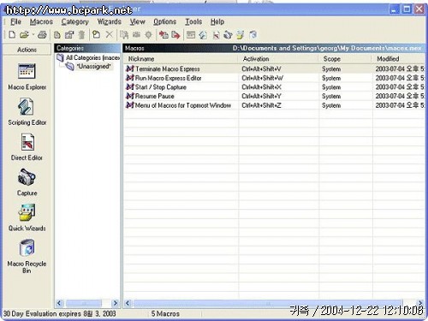Click Categories panel horizontal scrollbar thumb

[84, 303]
